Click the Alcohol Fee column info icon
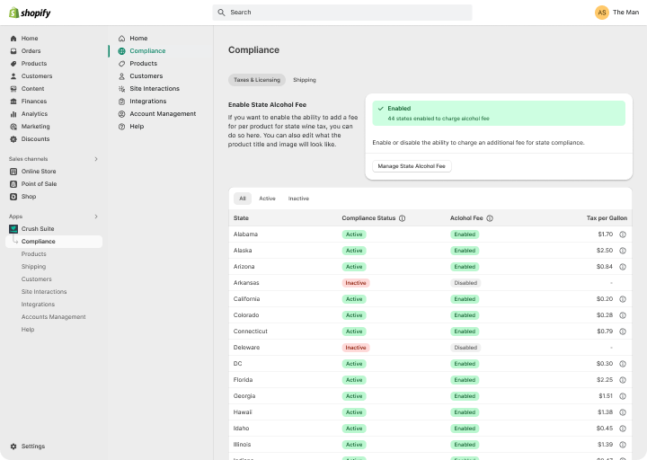 pos(490,218)
